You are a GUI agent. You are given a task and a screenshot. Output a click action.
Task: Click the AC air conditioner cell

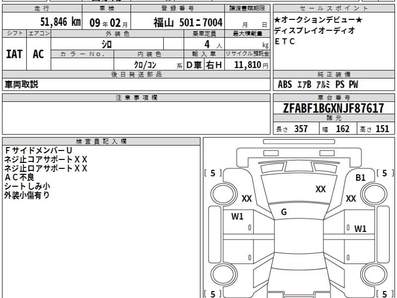click(38, 54)
